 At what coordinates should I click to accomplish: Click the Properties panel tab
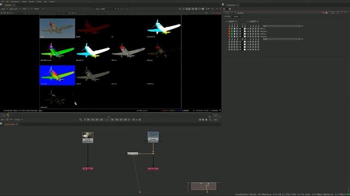click(231, 5)
